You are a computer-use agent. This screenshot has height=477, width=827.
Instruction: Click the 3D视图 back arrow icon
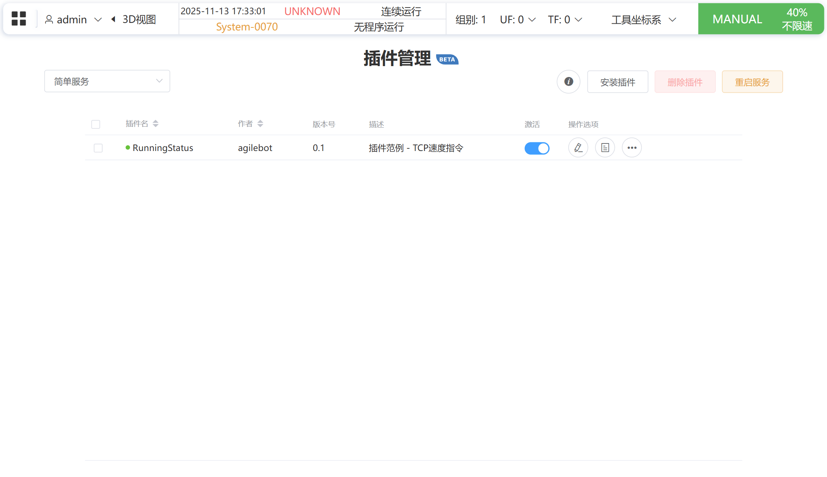click(113, 19)
